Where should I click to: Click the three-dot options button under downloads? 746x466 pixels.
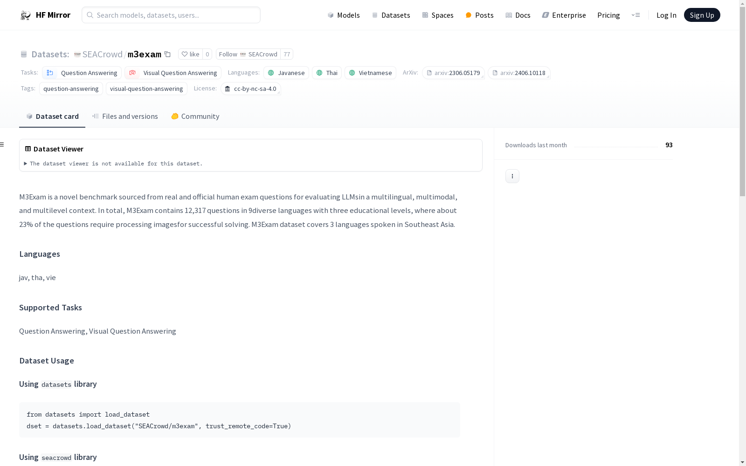click(512, 176)
